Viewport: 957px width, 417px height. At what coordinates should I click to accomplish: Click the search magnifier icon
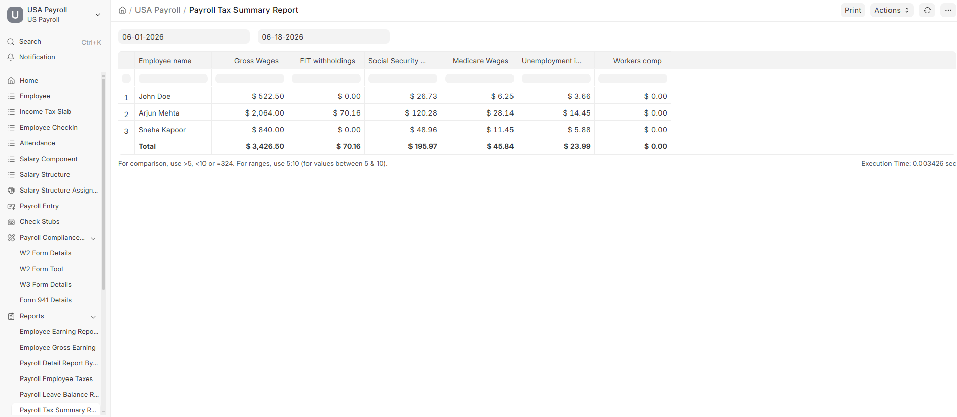[x=11, y=42]
